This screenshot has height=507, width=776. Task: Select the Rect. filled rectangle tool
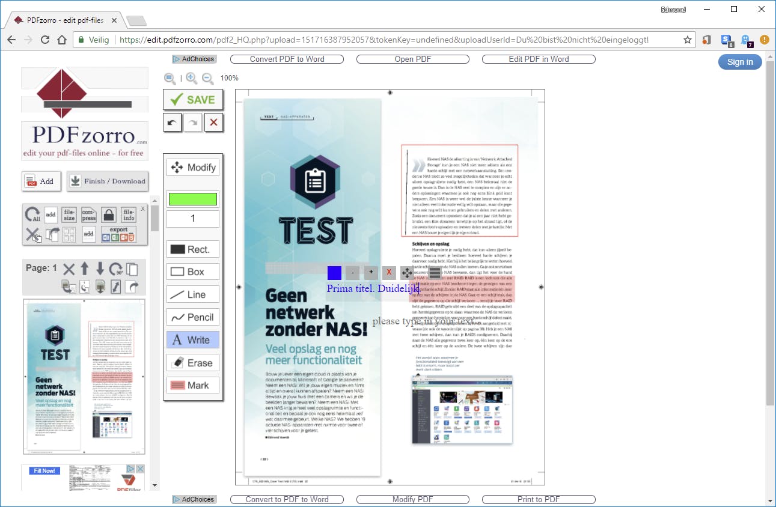pos(193,249)
